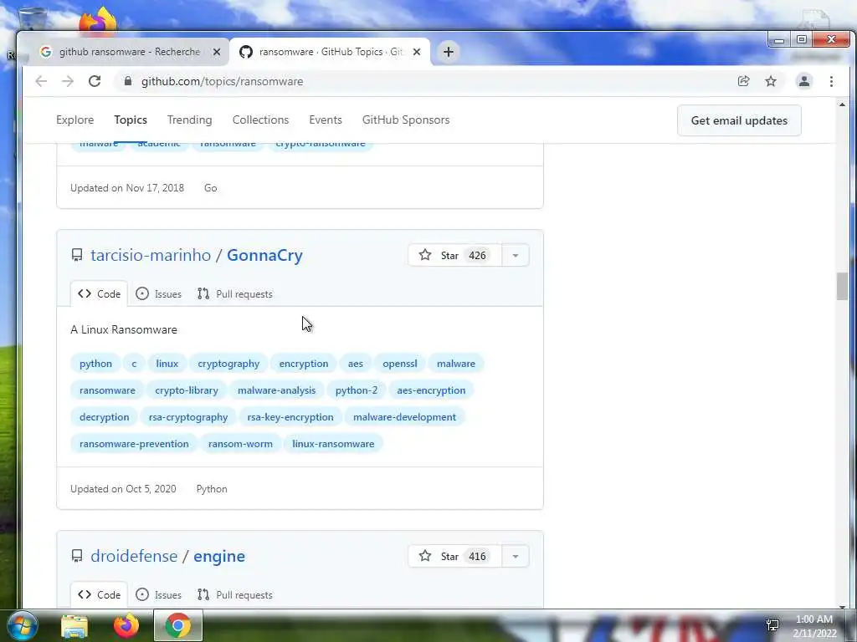The height and width of the screenshot is (642, 857).
Task: Open the Topics nav item
Action: tap(131, 120)
